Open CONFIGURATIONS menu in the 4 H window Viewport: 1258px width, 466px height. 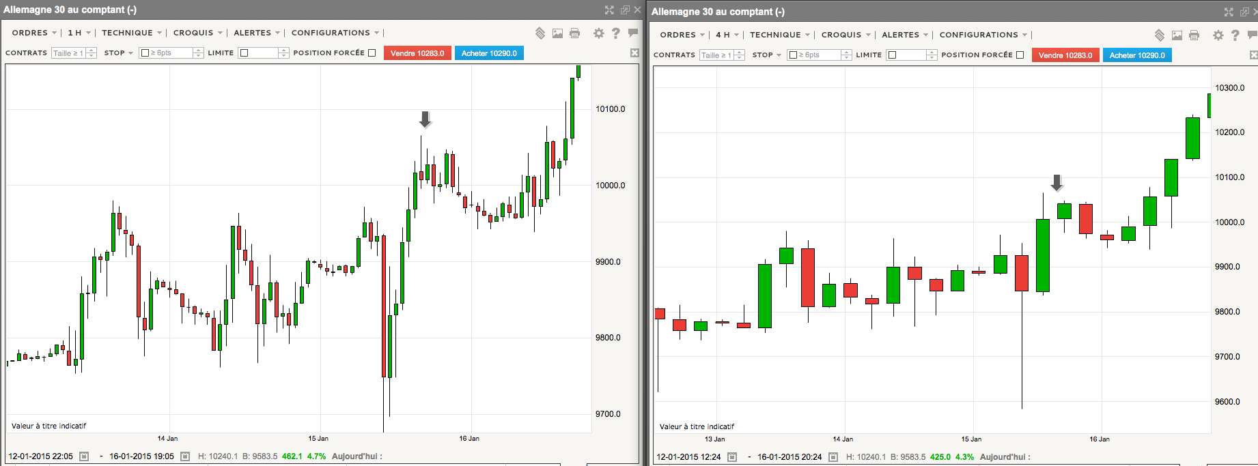click(x=983, y=35)
